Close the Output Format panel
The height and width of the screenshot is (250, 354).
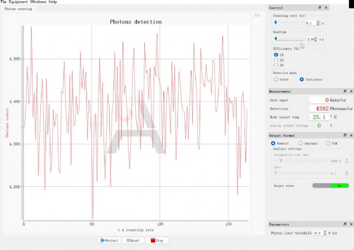click(351, 135)
